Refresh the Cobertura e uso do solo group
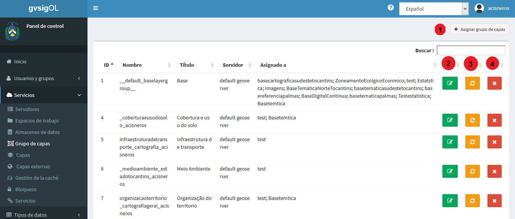The image size is (515, 219). (472, 120)
